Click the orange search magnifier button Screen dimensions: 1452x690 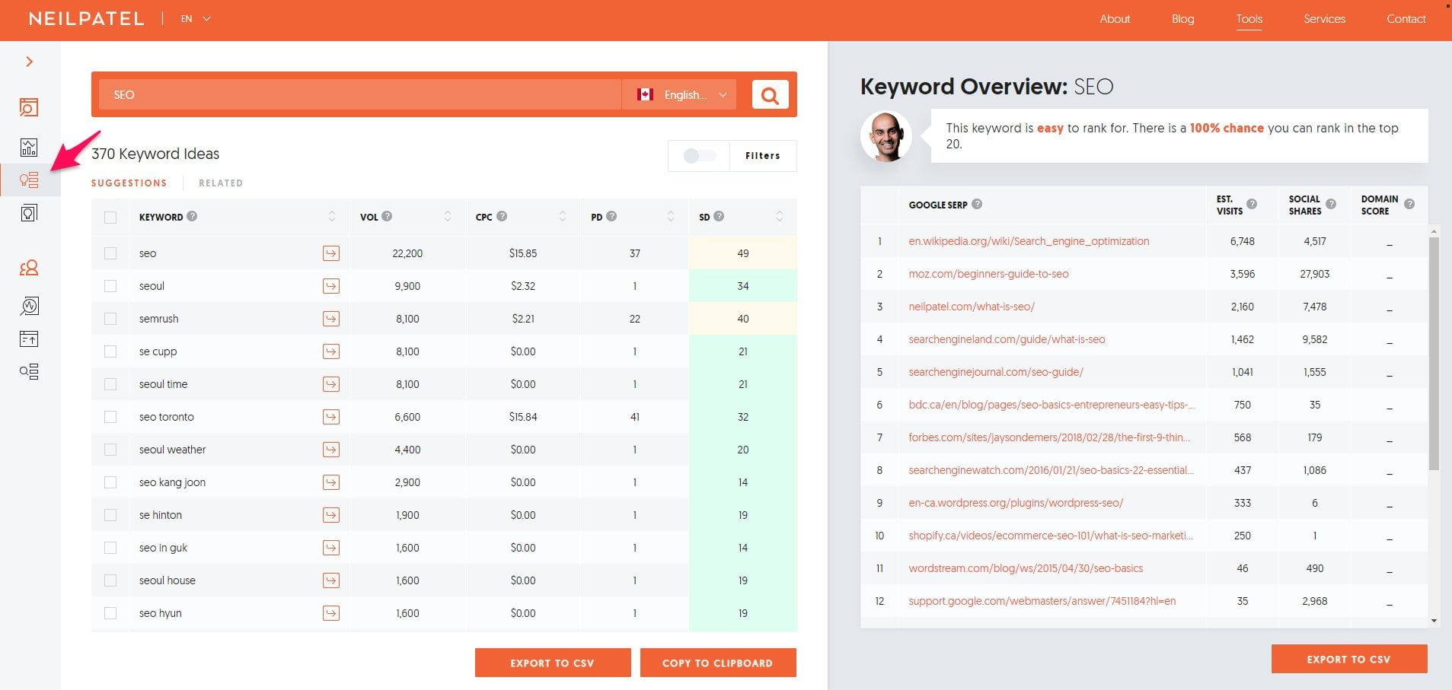[x=770, y=95]
